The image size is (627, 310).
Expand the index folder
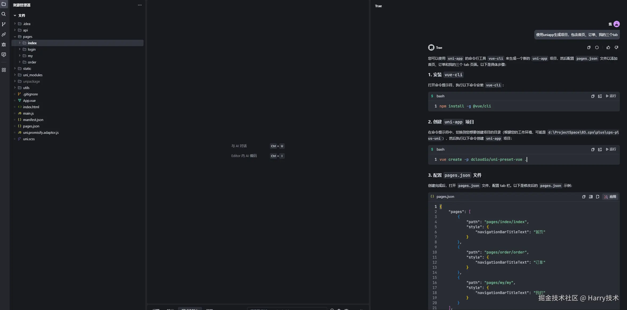point(20,43)
